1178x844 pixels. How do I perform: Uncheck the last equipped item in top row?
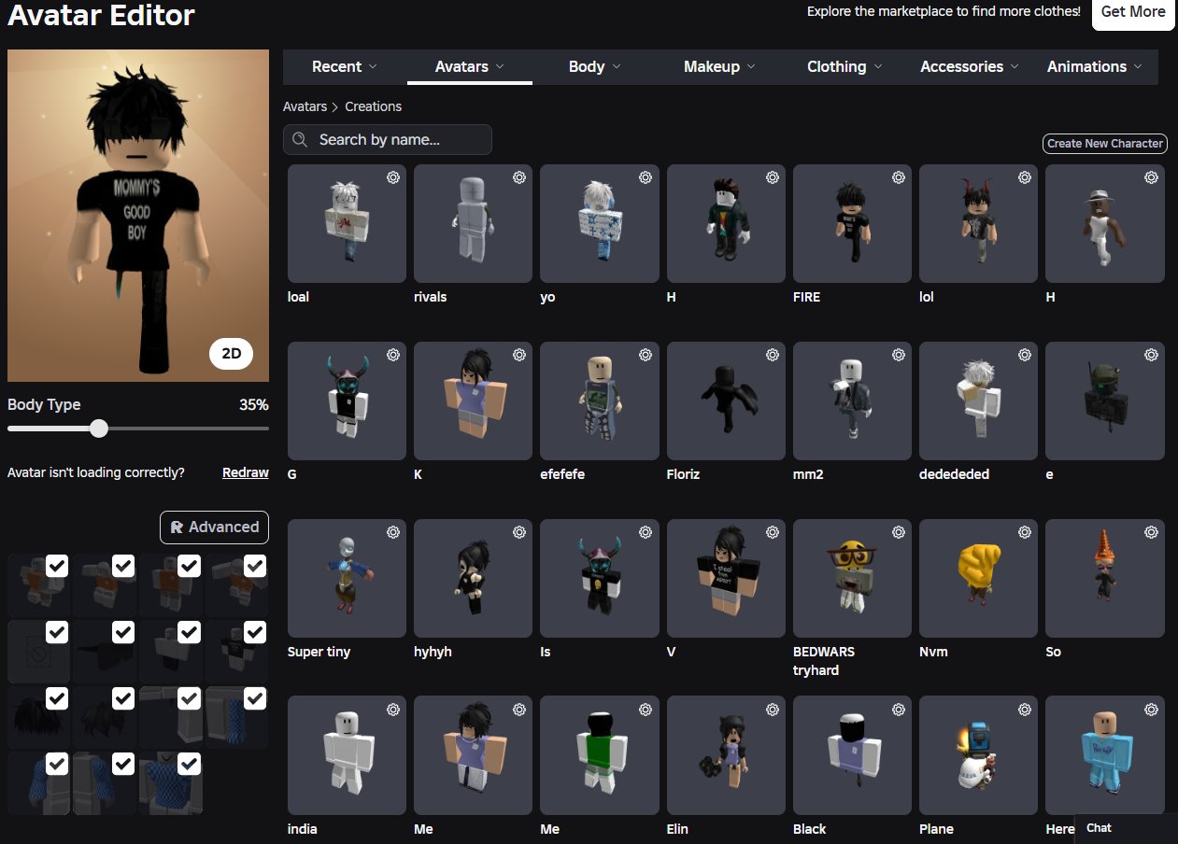pos(255,566)
